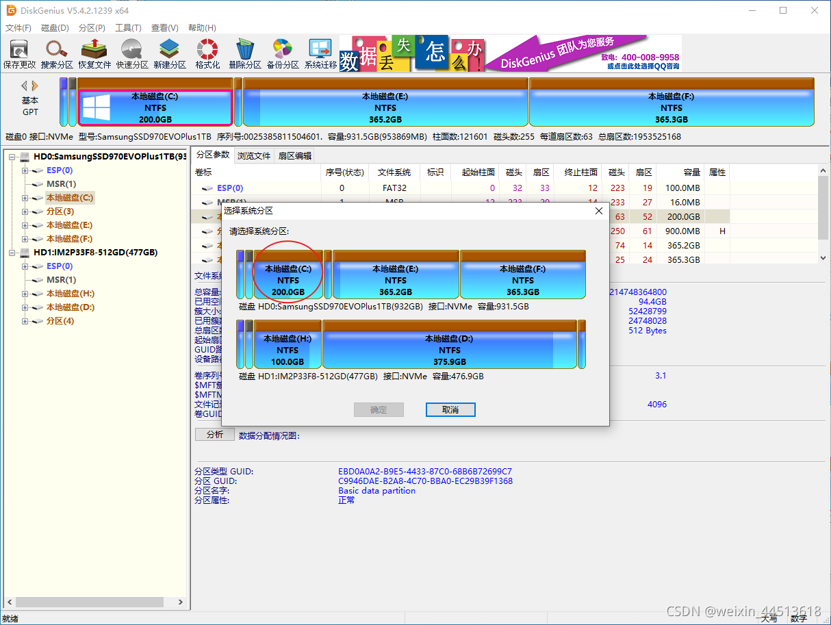Open the 分区(P) menu

click(x=92, y=28)
